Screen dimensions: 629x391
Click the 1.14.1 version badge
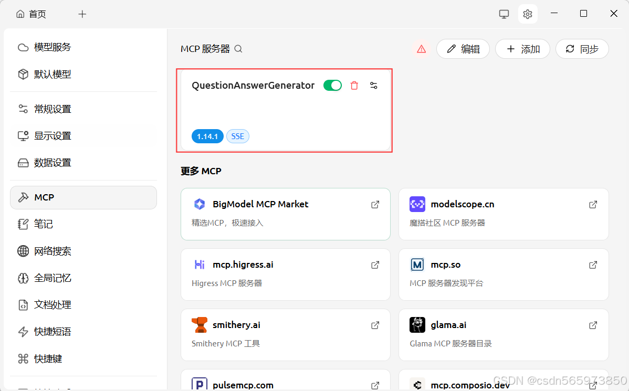[x=207, y=136]
